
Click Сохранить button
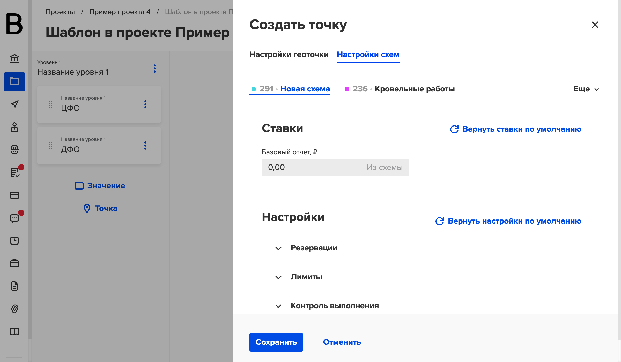click(276, 342)
